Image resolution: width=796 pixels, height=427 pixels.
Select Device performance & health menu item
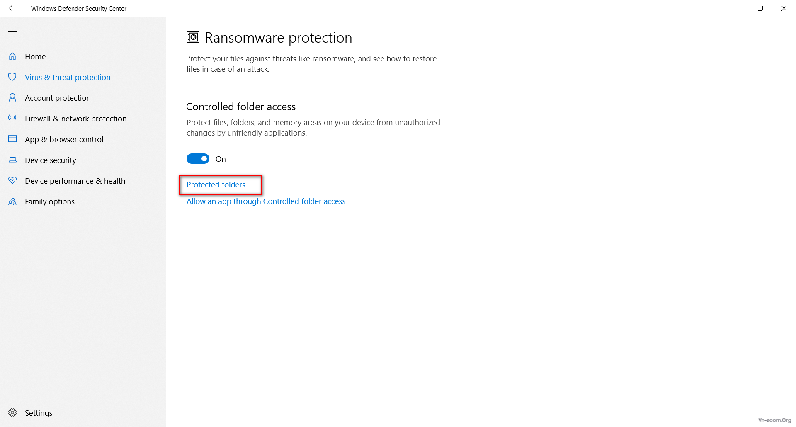click(75, 181)
